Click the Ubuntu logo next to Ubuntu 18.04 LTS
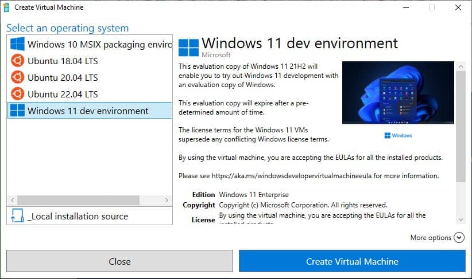472x279 pixels. [17, 61]
